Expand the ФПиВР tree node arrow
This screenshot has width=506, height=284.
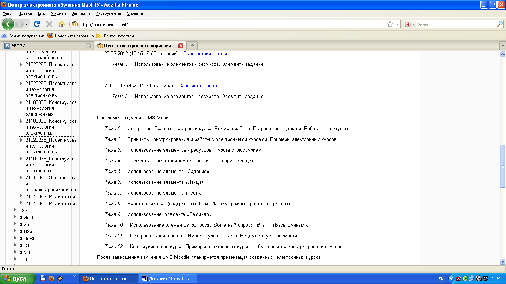15,238
